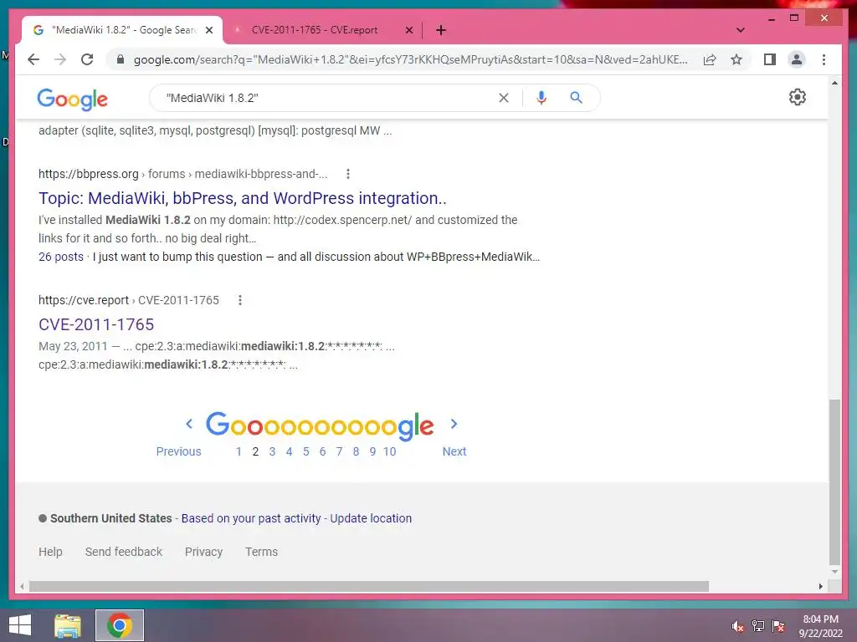857x642 pixels.
Task: Start voice search with the microphone
Action: 541,98
